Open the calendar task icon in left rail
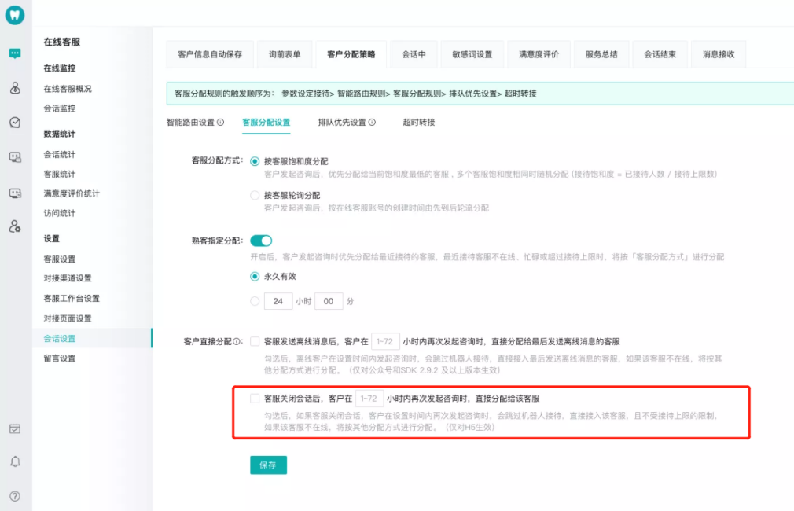The image size is (794, 511). 15,429
